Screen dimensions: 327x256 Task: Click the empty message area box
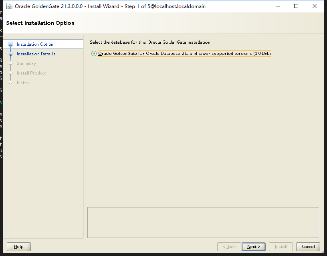point(203,222)
